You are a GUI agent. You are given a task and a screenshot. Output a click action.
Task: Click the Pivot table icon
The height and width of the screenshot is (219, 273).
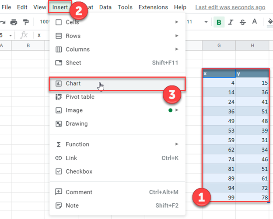click(59, 97)
